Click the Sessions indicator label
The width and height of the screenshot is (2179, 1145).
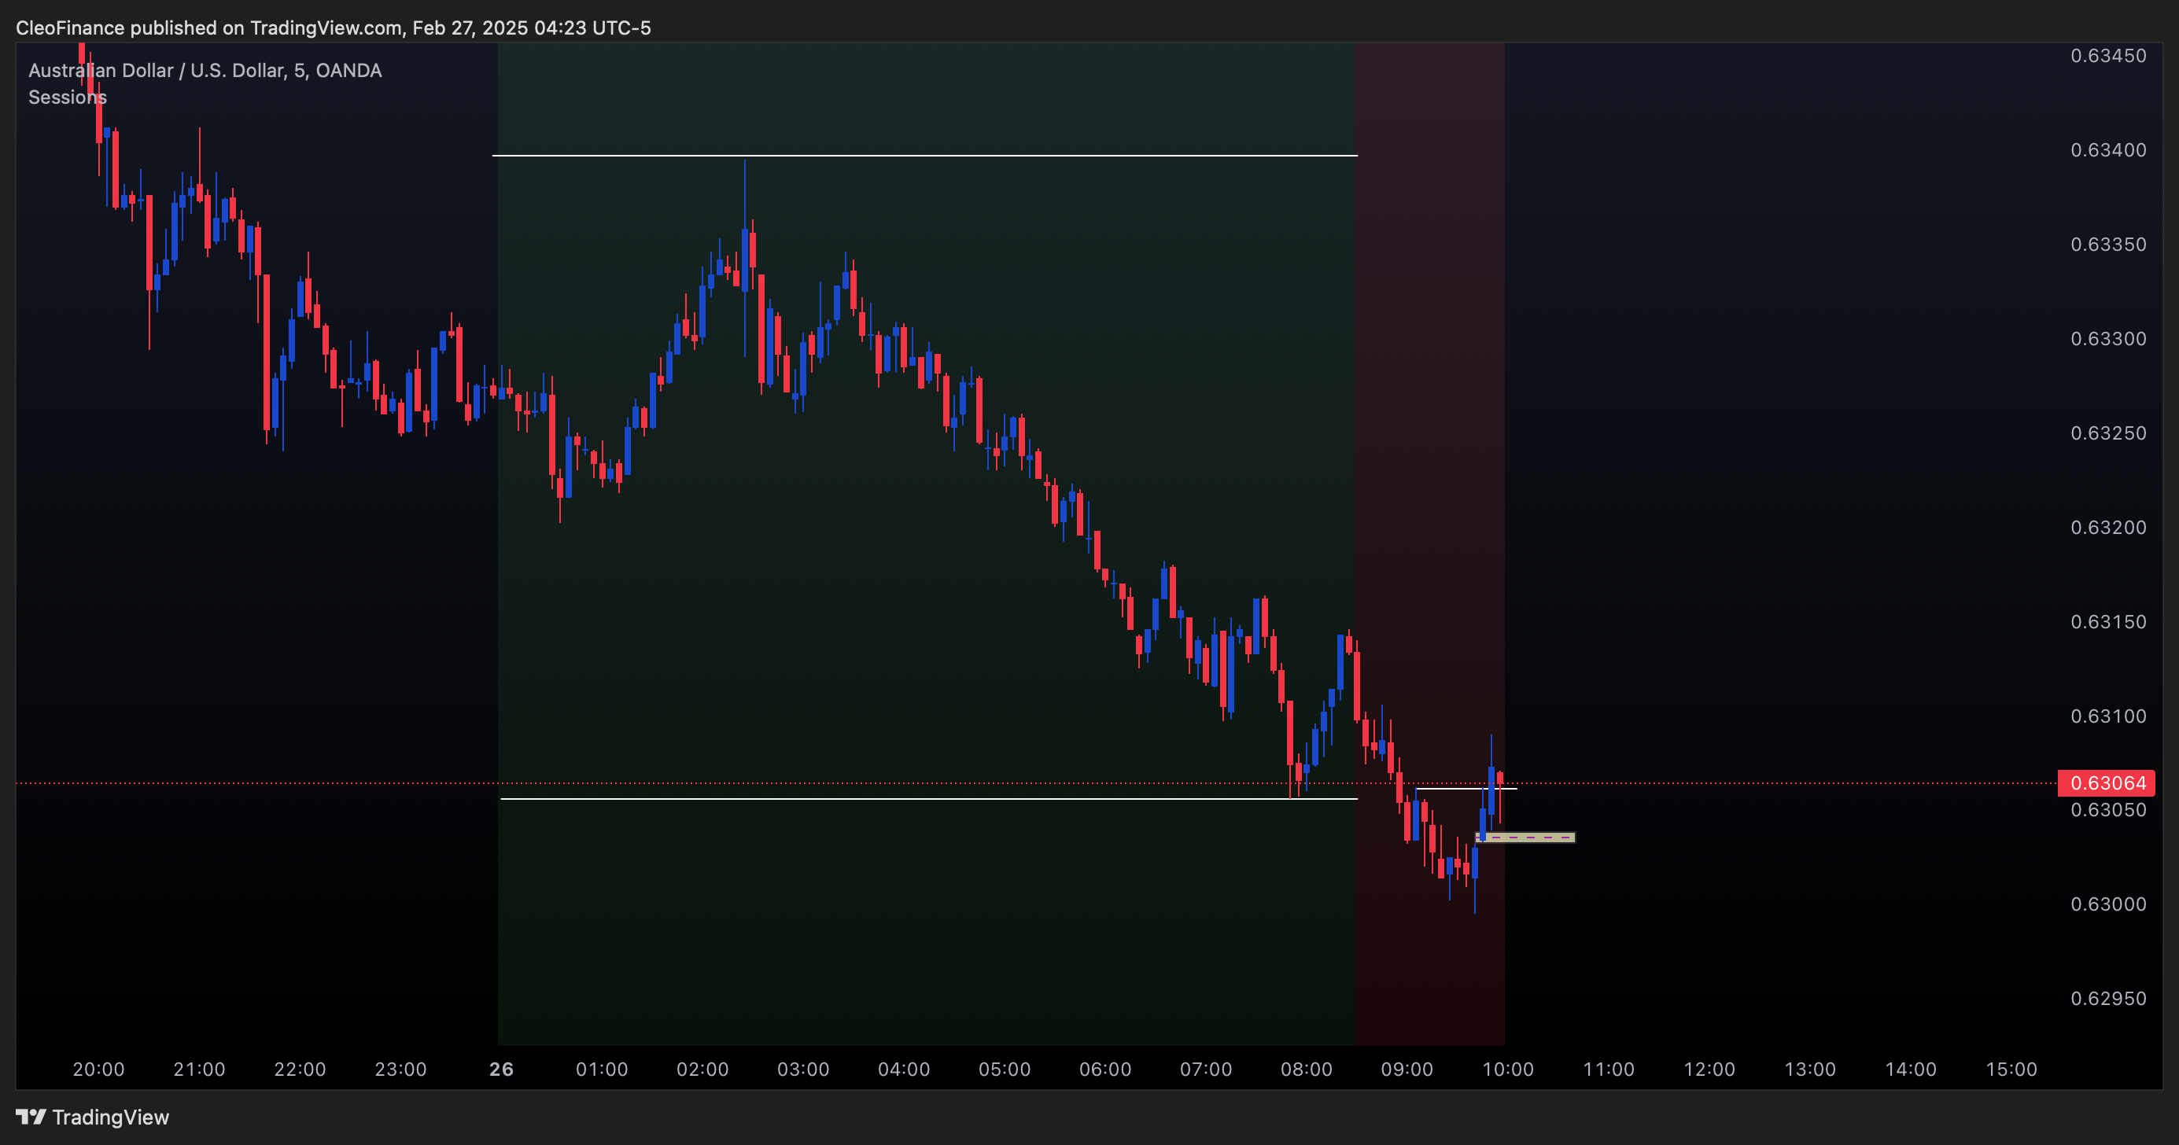pyautogui.click(x=68, y=98)
